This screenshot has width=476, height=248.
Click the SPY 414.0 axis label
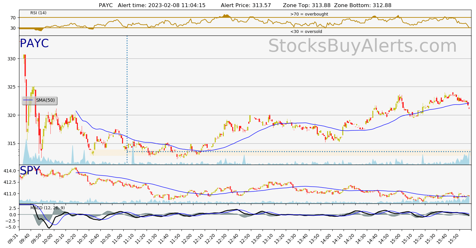click(10, 171)
